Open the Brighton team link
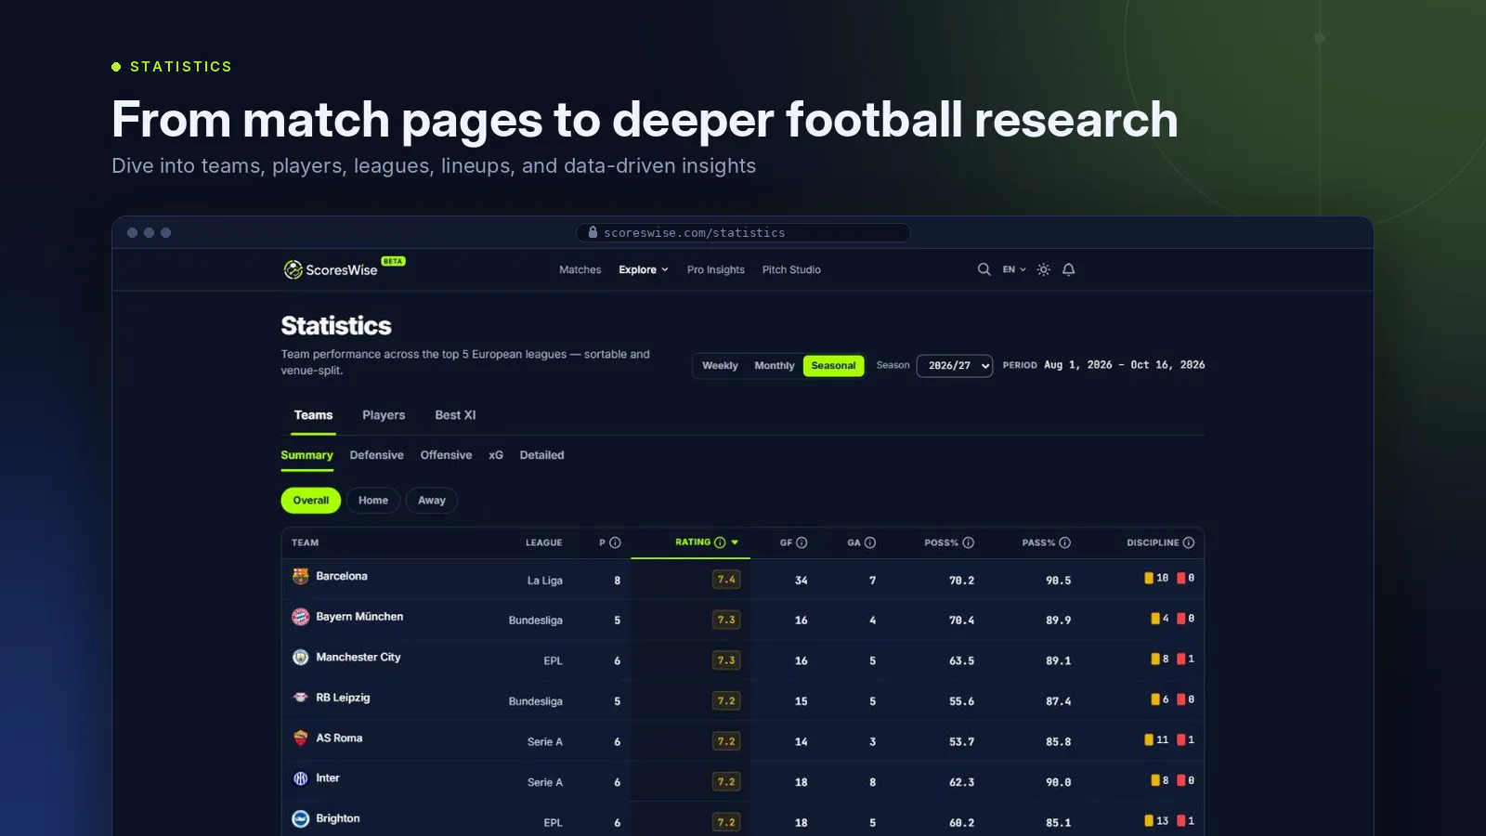 [x=338, y=818]
